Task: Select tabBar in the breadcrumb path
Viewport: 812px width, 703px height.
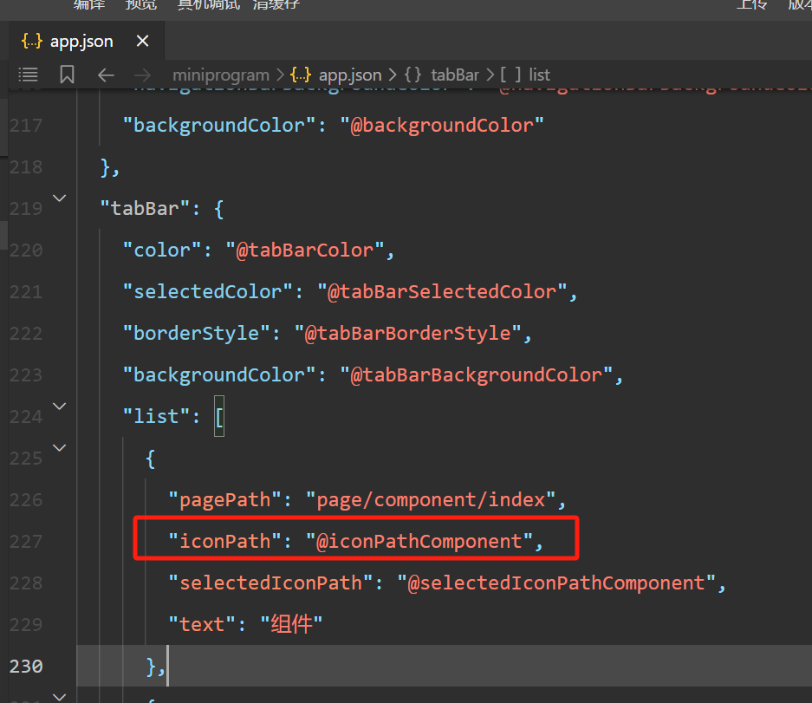Action: [x=455, y=75]
